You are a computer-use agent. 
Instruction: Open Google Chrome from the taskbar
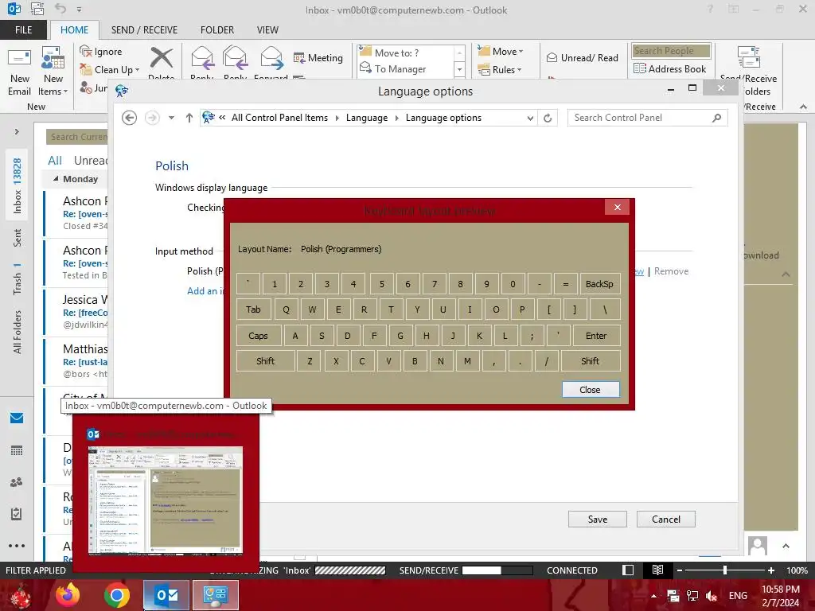click(x=117, y=595)
